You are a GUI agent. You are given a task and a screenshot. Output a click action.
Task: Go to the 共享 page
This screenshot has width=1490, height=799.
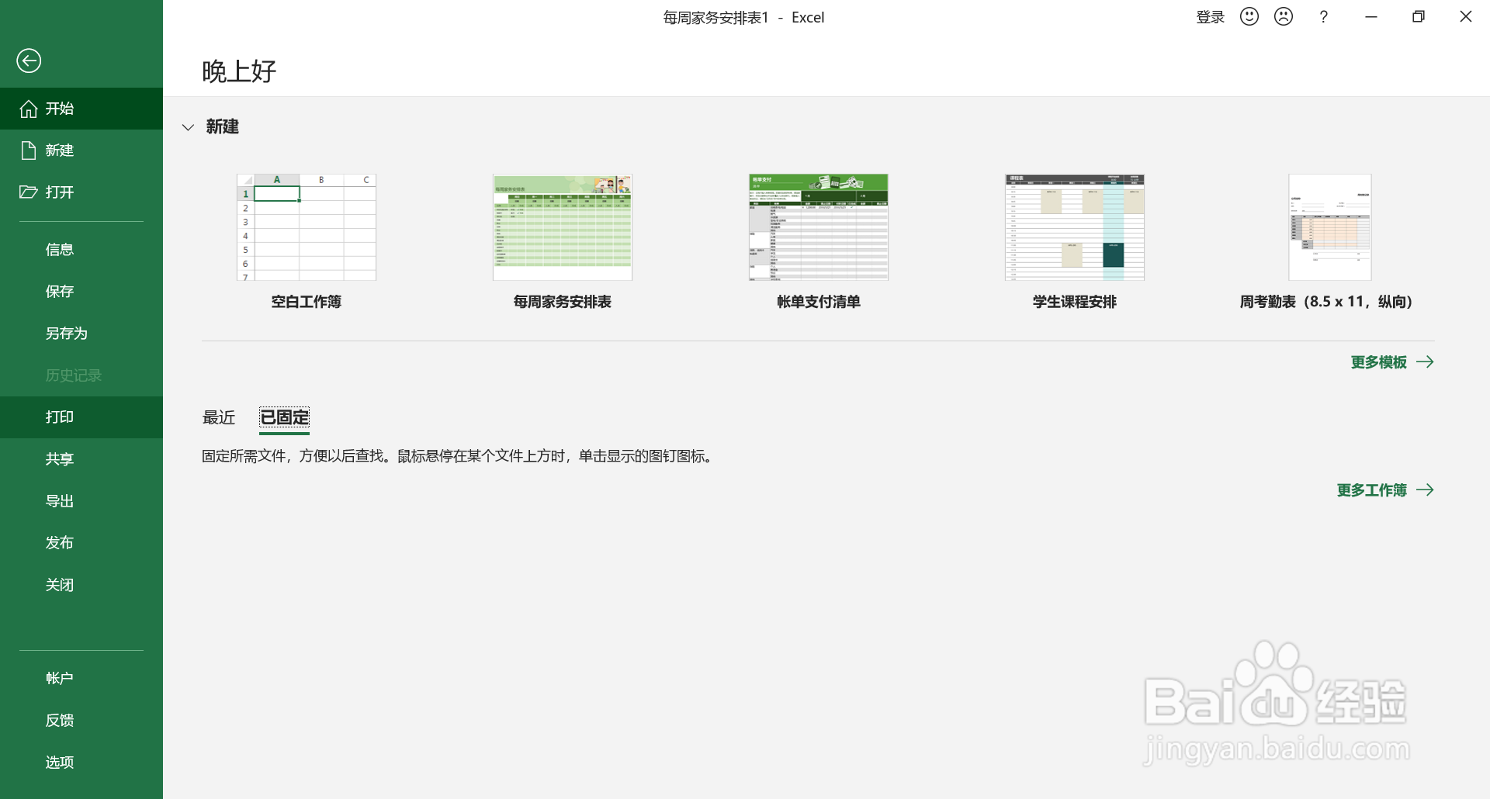pyautogui.click(x=81, y=459)
